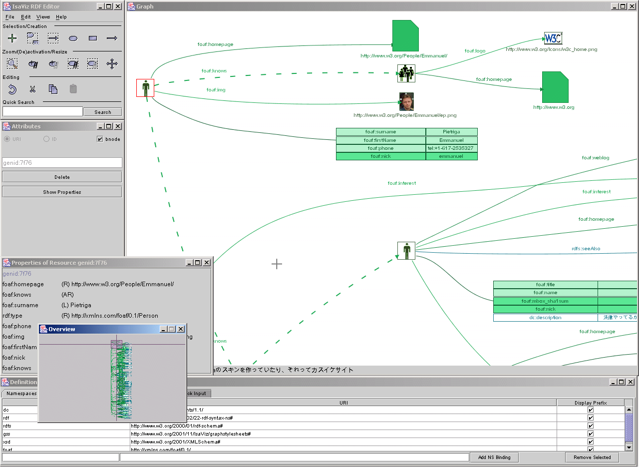Uncheck the bnode checkbox
639x467 pixels.
point(100,139)
